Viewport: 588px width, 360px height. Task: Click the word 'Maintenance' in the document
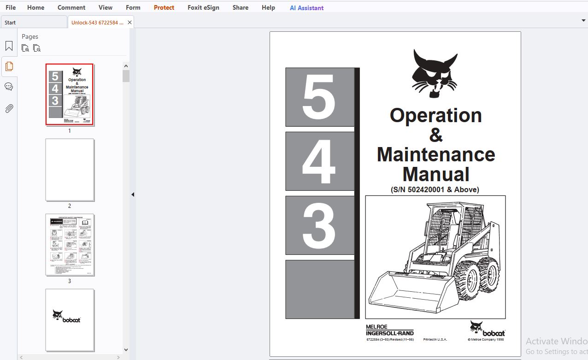point(436,154)
